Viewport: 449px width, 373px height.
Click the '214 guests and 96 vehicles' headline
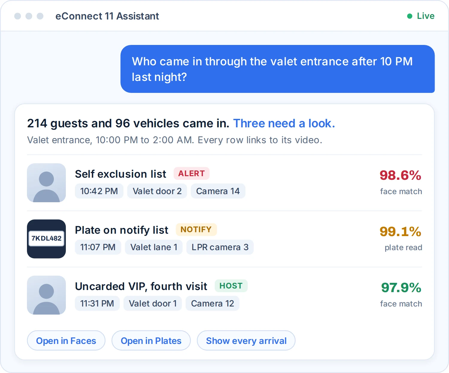click(128, 123)
